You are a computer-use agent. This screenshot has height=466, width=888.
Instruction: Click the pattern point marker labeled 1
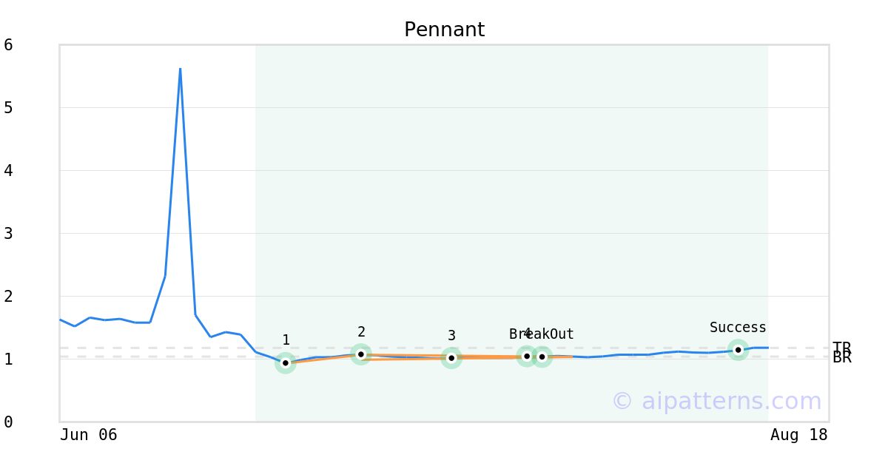(286, 363)
